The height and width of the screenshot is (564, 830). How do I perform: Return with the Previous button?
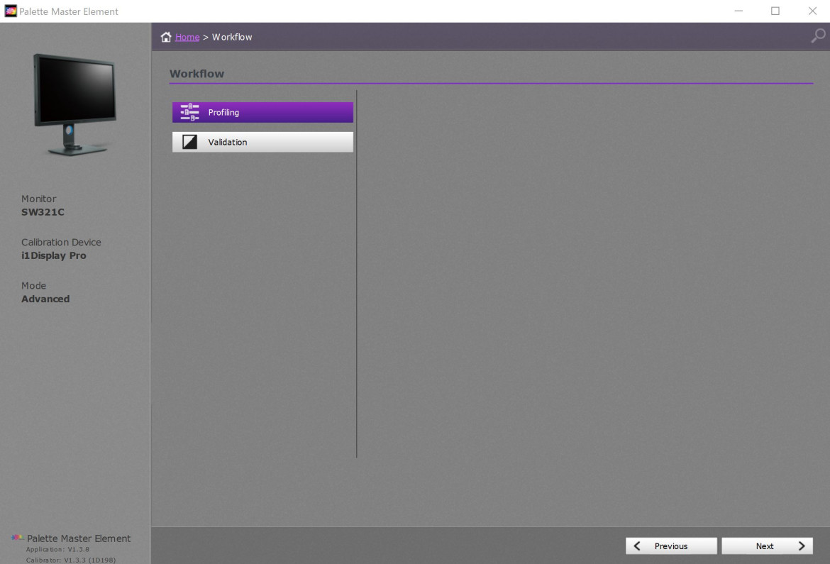671,546
